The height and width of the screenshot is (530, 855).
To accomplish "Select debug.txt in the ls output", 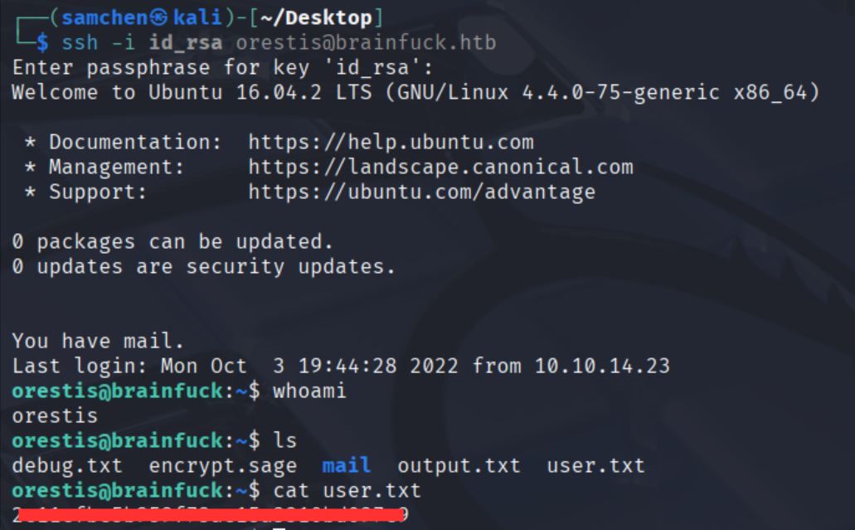I will 67,465.
